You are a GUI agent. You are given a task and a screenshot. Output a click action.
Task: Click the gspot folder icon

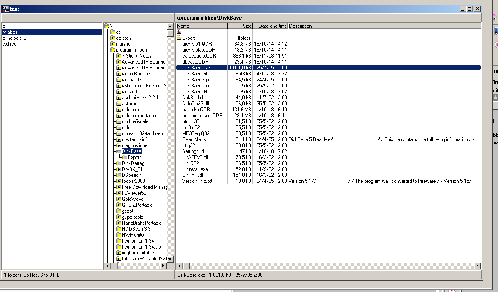coord(119,211)
